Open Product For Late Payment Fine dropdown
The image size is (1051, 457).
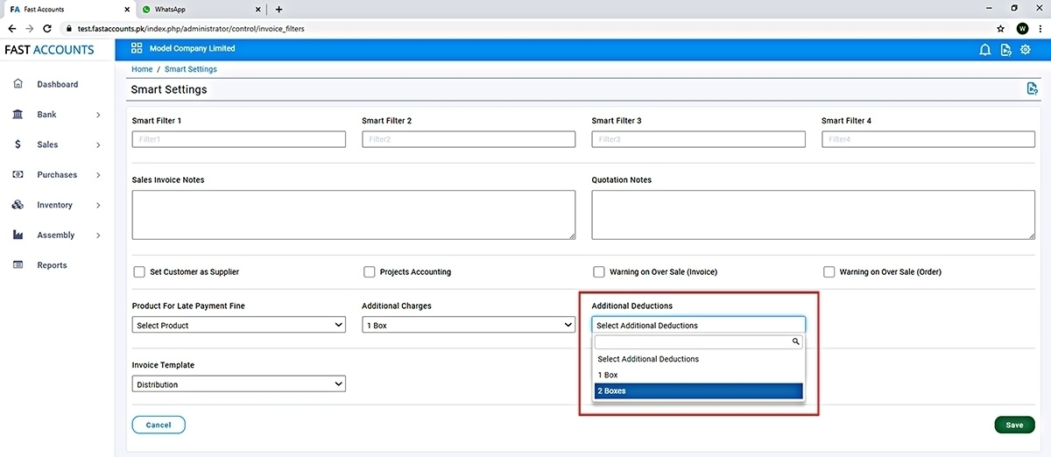(x=238, y=325)
